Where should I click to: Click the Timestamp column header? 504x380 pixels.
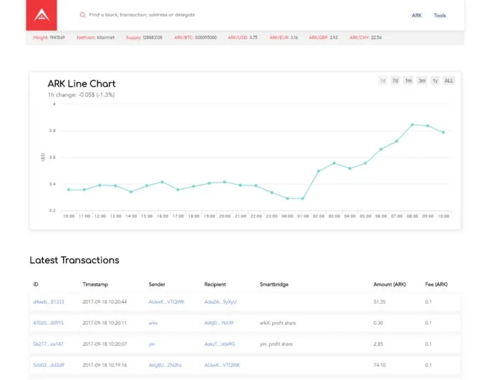95,284
